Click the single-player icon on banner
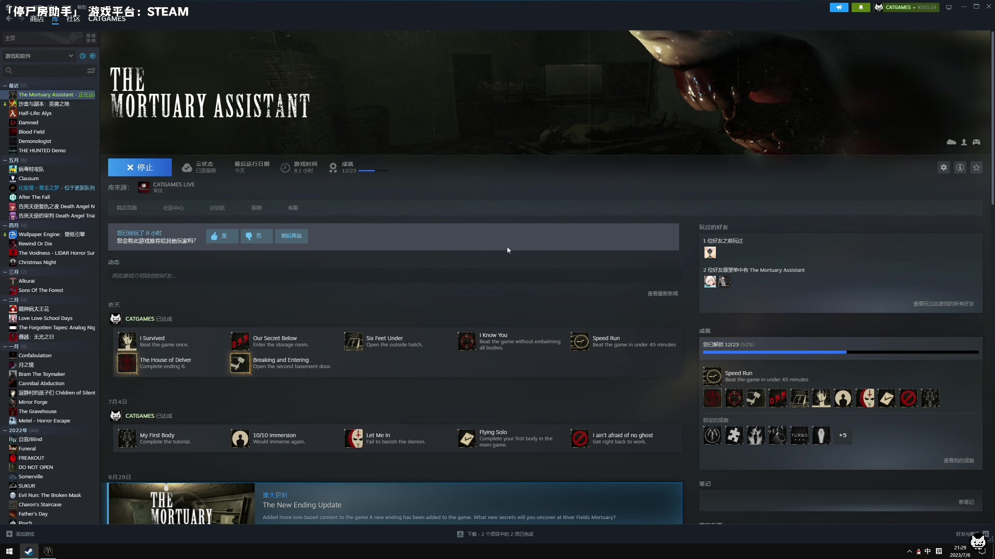Viewport: 995px width, 559px height. pos(964,142)
